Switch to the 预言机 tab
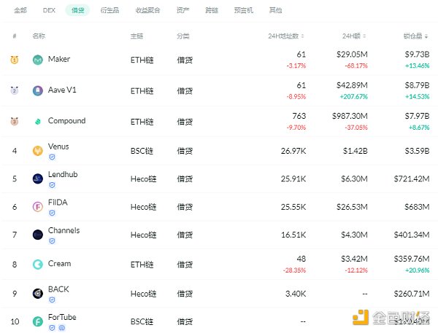The width and height of the screenshot is (438, 333). pyautogui.click(x=244, y=10)
